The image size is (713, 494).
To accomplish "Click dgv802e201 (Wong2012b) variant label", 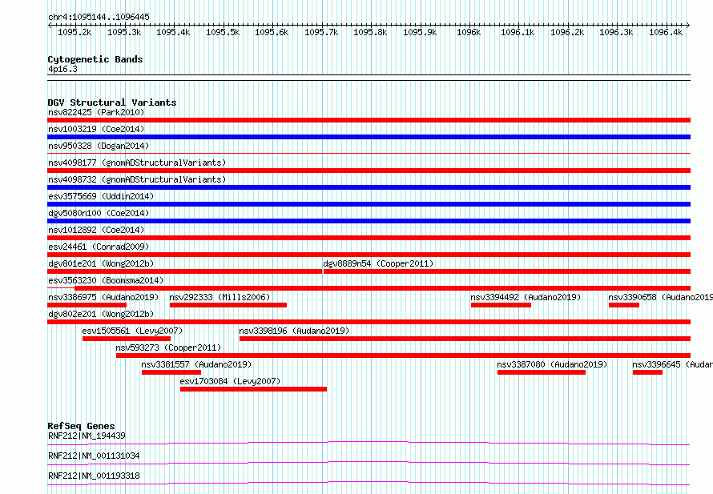I will pos(101,314).
